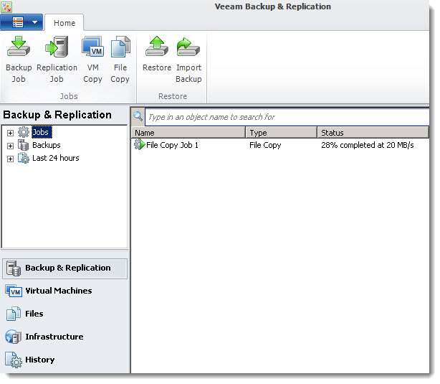Launch the File Copy tool
The height and width of the screenshot is (384, 440).
[x=120, y=60]
